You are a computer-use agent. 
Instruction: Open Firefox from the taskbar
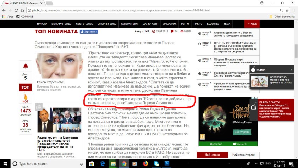click(145, 164)
